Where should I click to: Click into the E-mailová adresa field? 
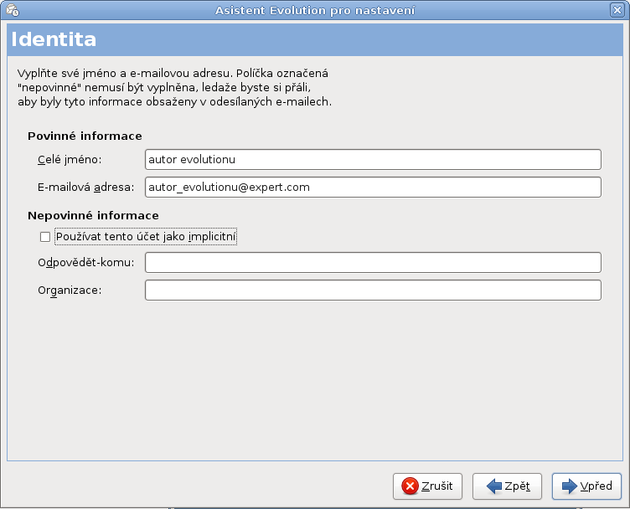pos(373,187)
